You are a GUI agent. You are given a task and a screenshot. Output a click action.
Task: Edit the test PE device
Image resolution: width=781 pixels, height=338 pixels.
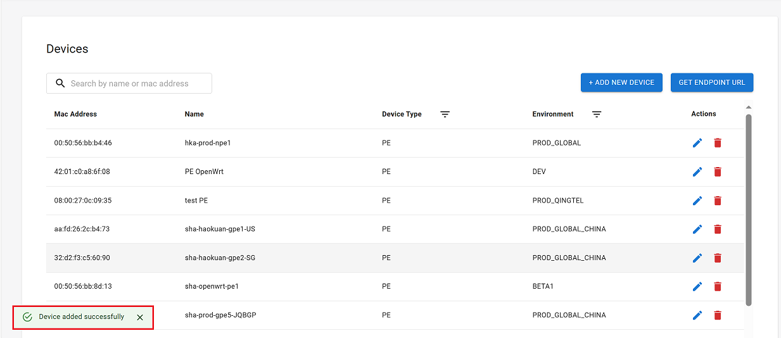point(697,201)
